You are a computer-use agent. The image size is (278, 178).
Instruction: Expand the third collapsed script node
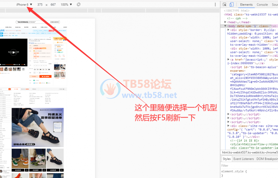click(x=228, y=122)
